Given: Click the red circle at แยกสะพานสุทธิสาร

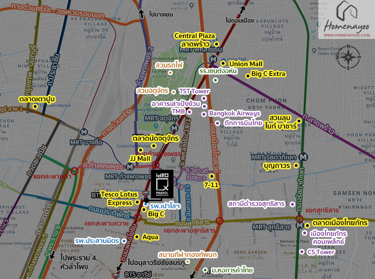Looking at the screenshot, I should coord(219,220).
